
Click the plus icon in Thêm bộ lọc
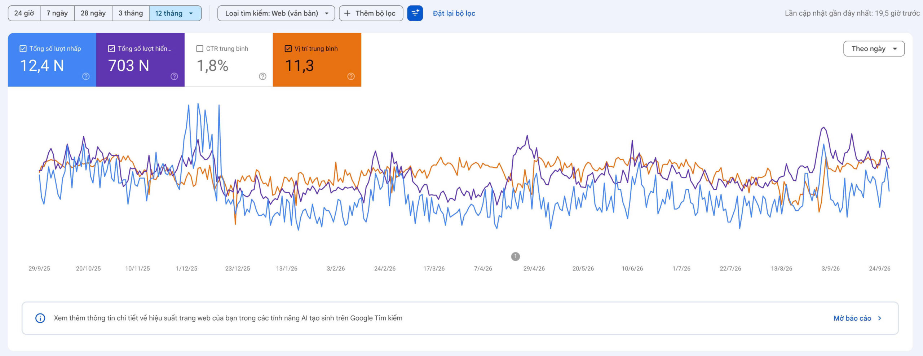347,13
